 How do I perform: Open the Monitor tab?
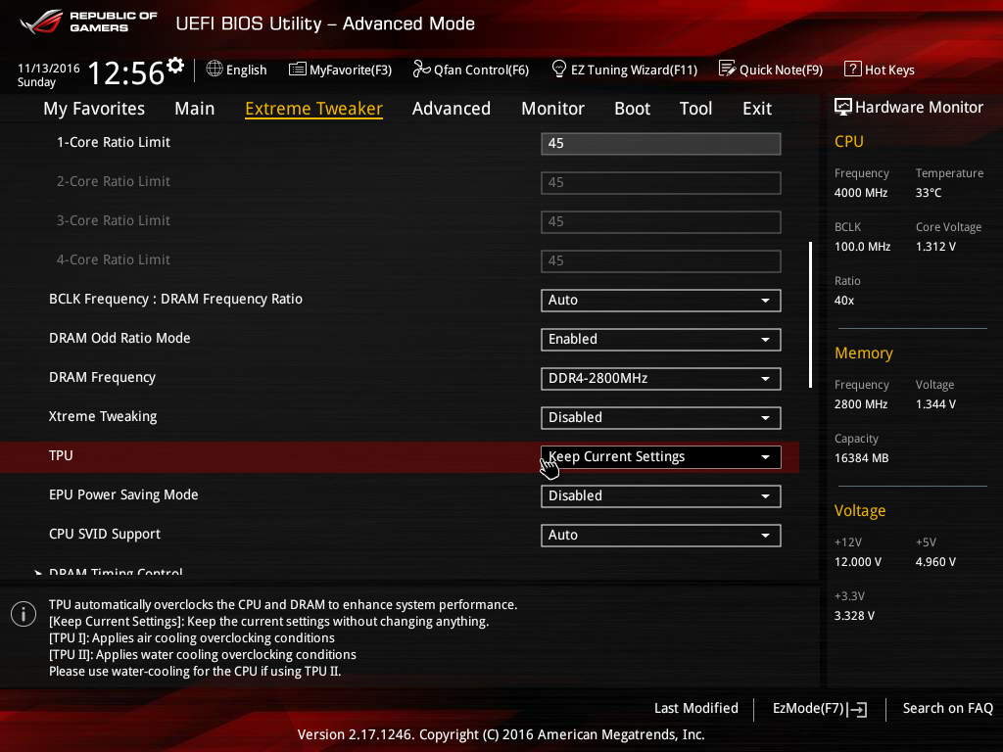552,109
